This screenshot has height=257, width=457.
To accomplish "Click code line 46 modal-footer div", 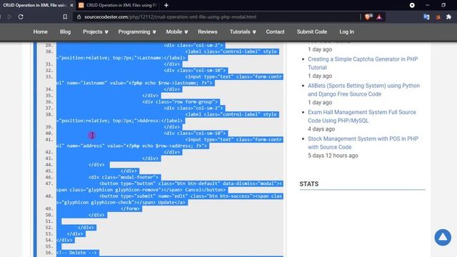I will pos(124,177).
